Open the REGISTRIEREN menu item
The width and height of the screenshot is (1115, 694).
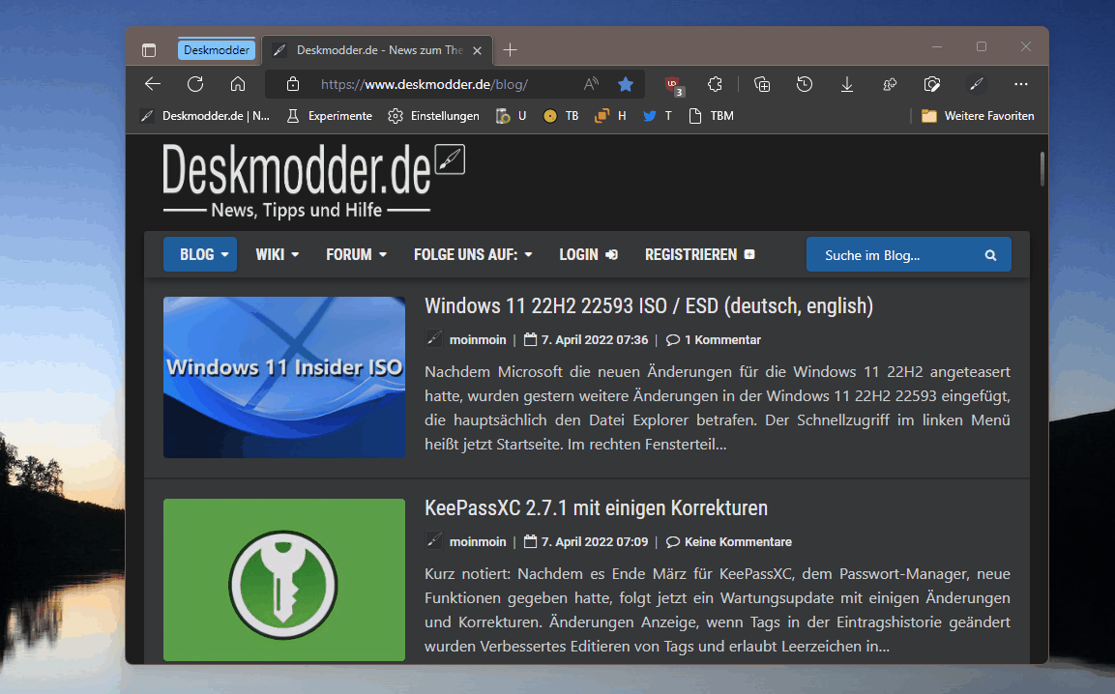coord(700,254)
